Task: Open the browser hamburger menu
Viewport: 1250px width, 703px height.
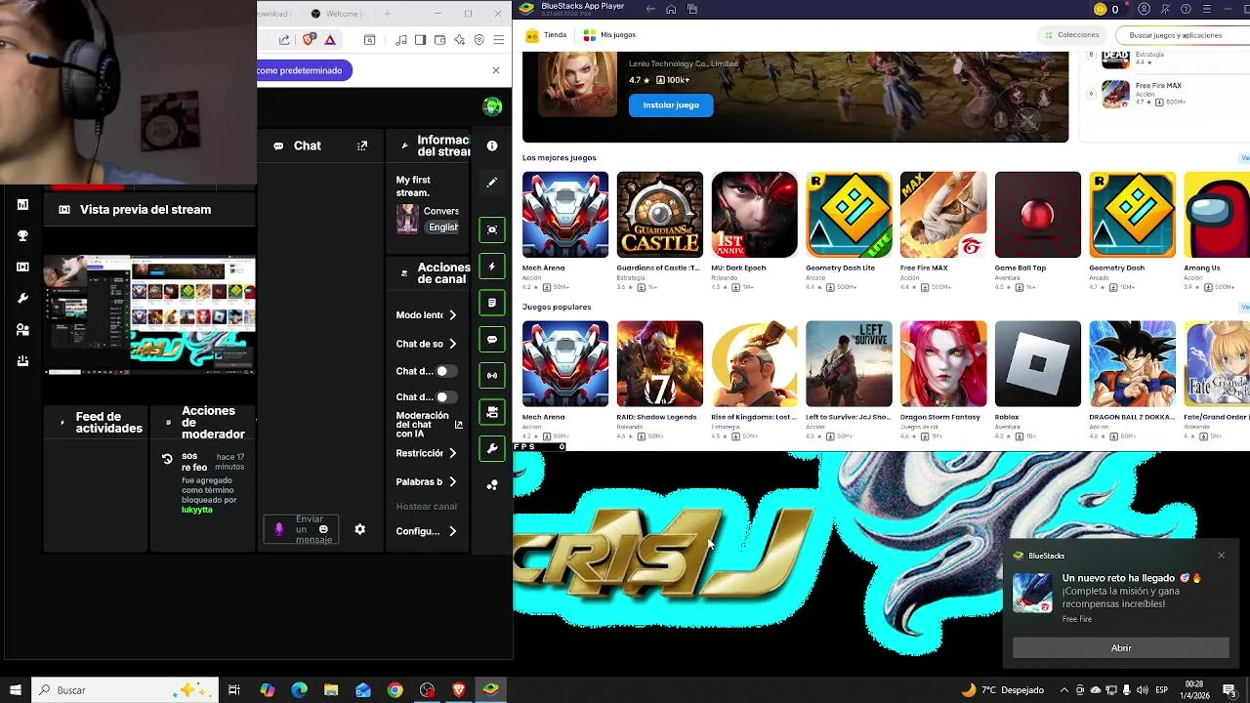Action: tap(498, 40)
